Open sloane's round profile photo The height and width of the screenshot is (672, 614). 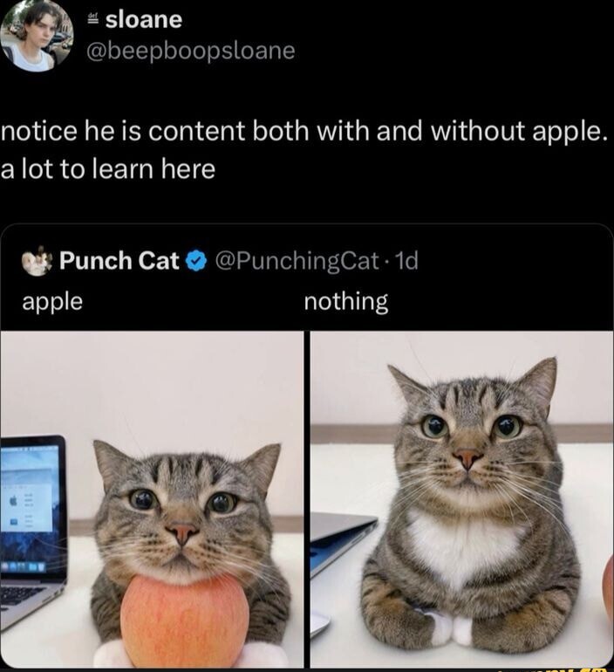(37, 35)
